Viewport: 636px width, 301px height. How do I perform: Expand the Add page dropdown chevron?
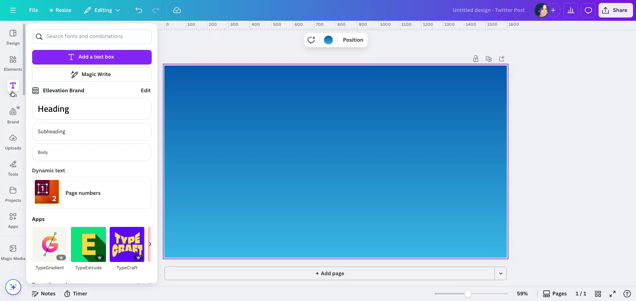click(x=501, y=273)
